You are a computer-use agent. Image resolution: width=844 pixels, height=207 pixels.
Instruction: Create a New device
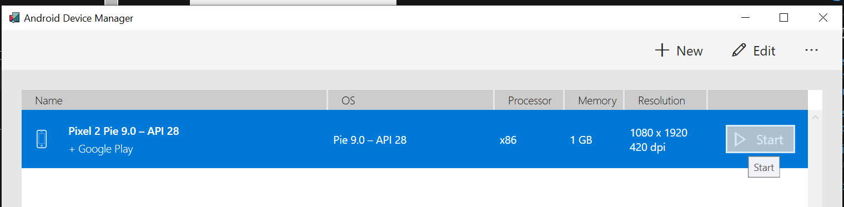tap(679, 51)
